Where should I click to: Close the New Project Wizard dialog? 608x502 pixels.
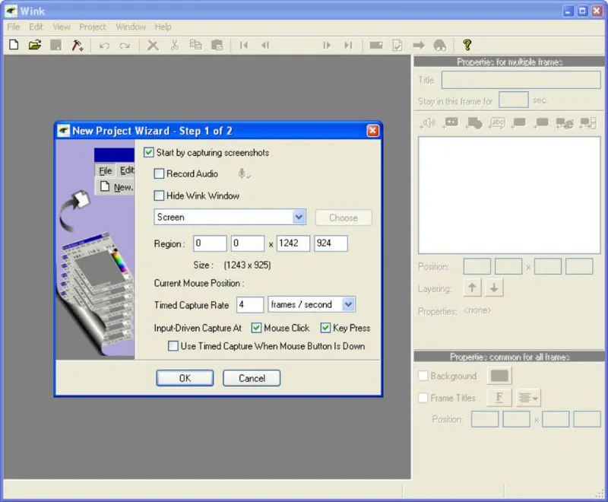tap(372, 130)
